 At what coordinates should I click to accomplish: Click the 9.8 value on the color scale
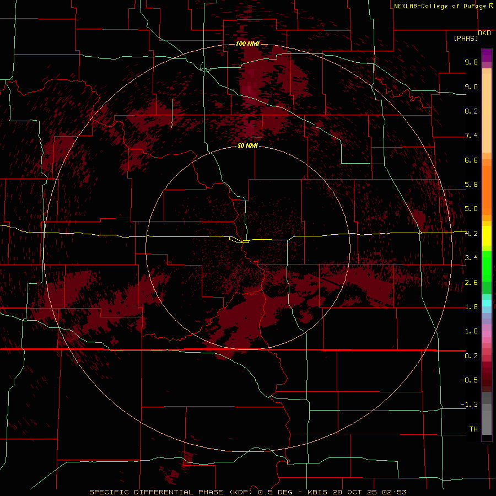[x=471, y=62]
